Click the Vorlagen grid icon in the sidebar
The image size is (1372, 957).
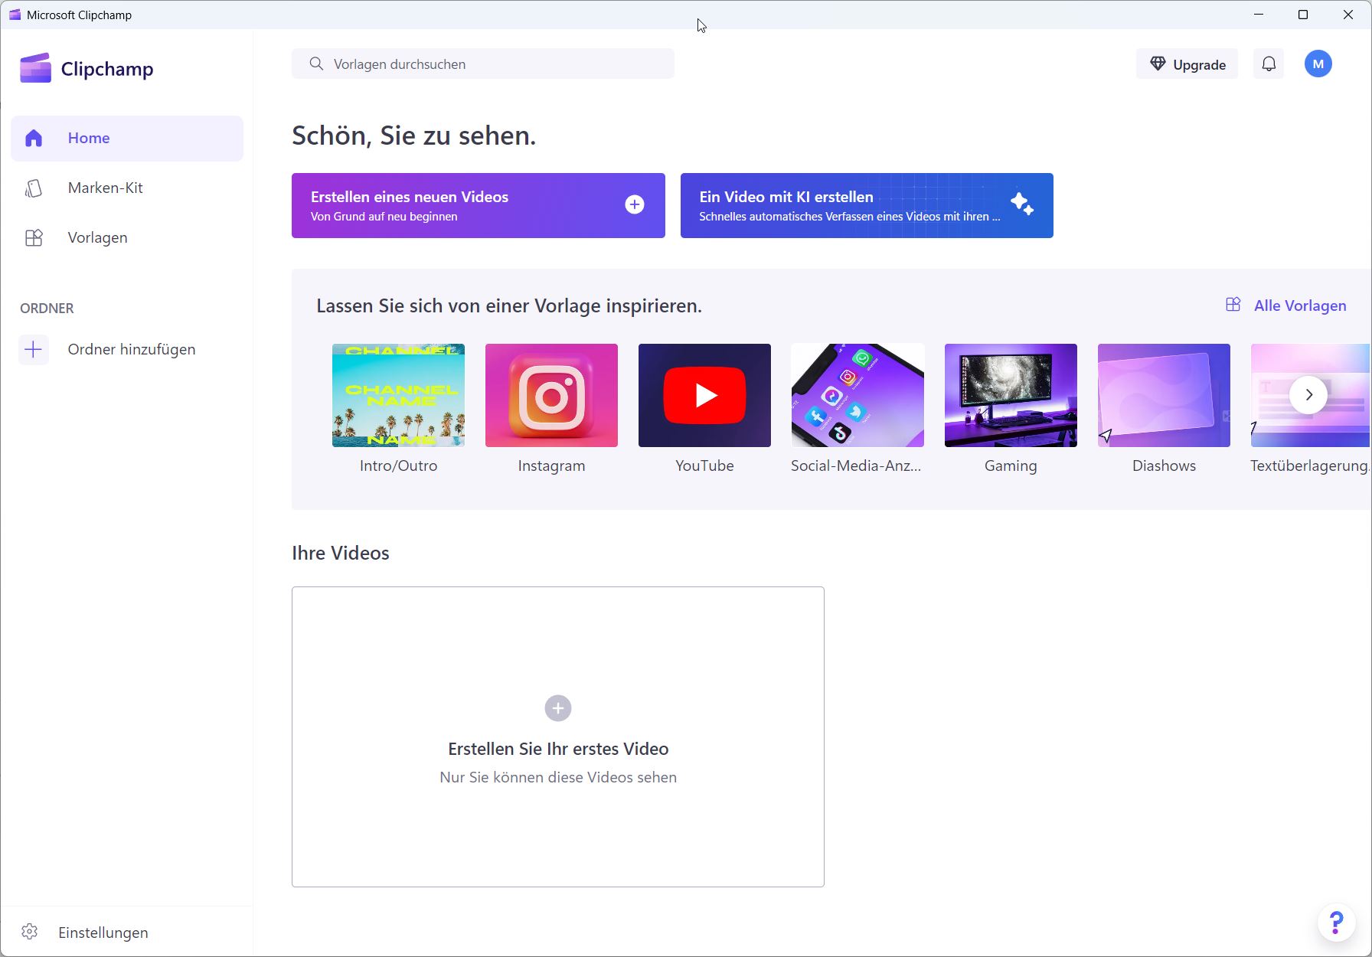[x=34, y=238]
